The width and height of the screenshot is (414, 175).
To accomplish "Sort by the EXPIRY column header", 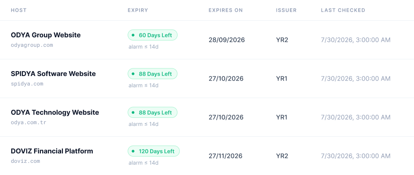I will (x=138, y=10).
